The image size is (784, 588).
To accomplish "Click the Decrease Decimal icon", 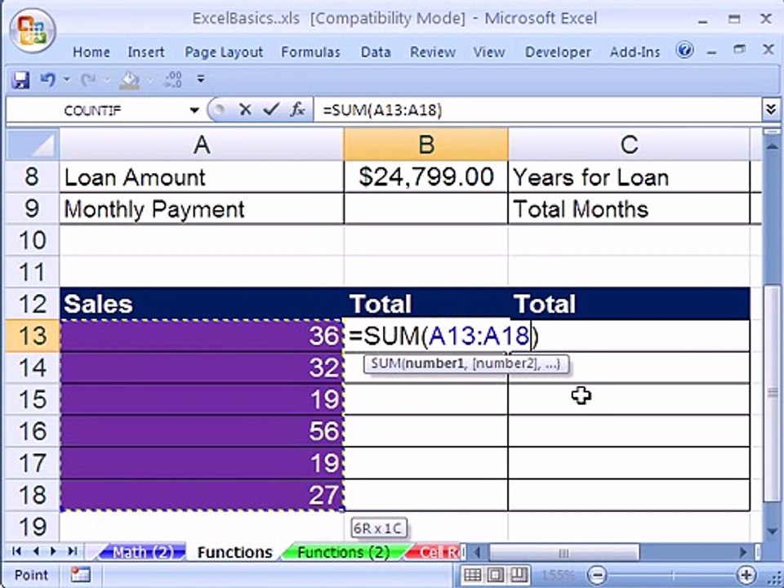I will pyautogui.click(x=173, y=79).
